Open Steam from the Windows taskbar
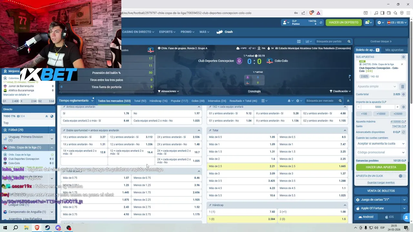This screenshot has height=232, width=413. pos(47,228)
